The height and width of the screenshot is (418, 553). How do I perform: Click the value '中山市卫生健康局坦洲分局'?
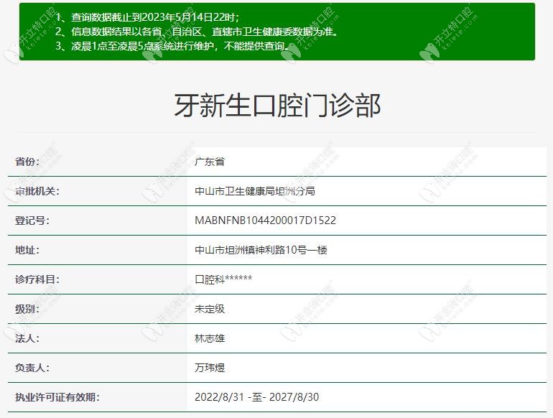255,191
